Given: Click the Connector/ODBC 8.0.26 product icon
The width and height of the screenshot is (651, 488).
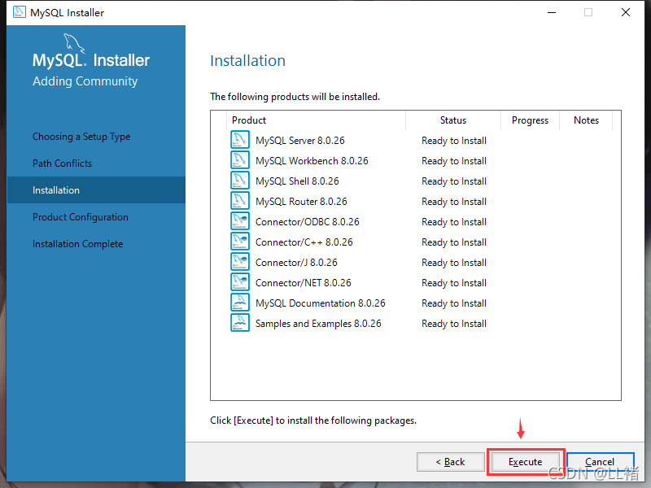Looking at the screenshot, I should point(239,220).
